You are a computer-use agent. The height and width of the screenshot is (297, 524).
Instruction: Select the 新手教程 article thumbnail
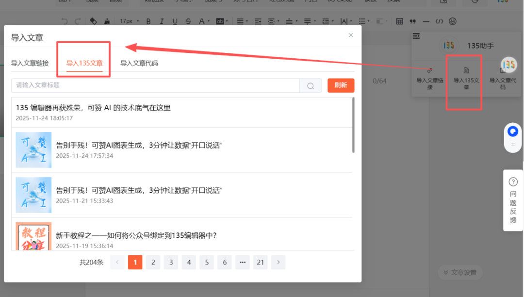33,236
